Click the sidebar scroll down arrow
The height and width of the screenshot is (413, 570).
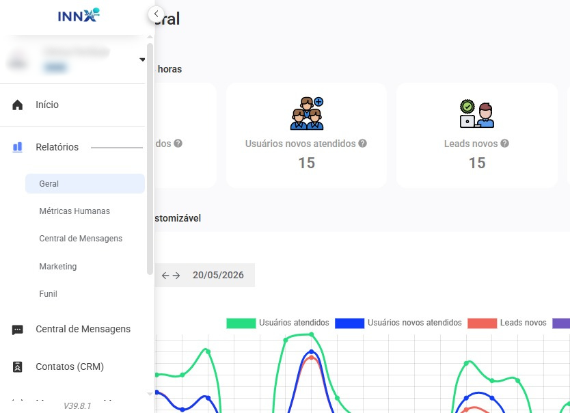150,394
